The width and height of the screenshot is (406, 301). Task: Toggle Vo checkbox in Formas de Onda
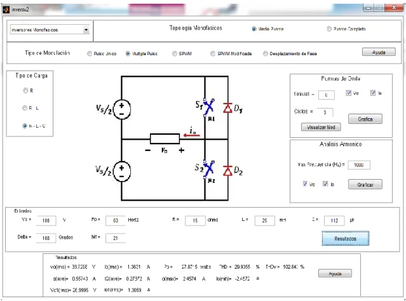(x=349, y=93)
